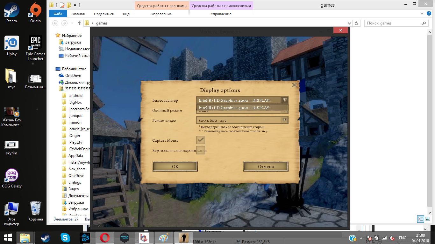This screenshot has height=244, width=435.
Task: Click the Explorer Forward navigation arrow
Action: (64, 23)
